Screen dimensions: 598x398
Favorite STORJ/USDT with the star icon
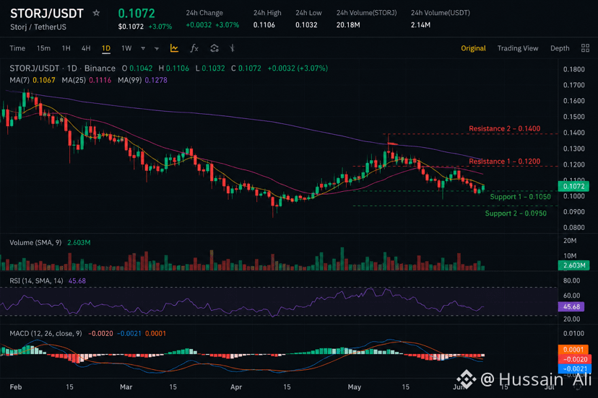[96, 13]
